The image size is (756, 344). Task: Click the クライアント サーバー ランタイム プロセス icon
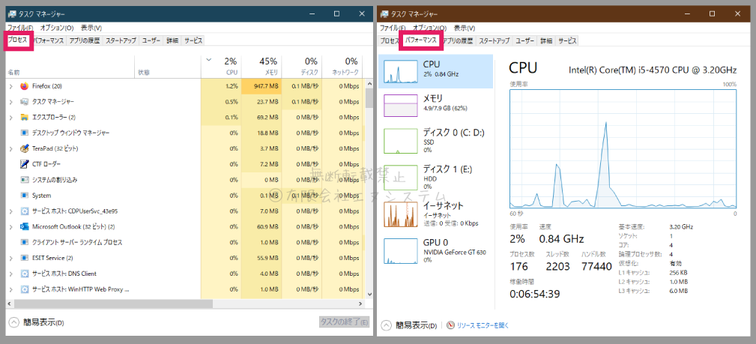tap(25, 242)
